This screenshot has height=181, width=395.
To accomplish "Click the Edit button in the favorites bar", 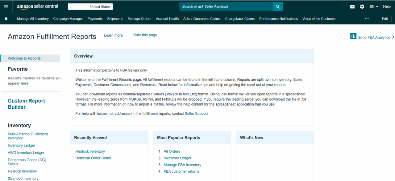I will (385, 19).
